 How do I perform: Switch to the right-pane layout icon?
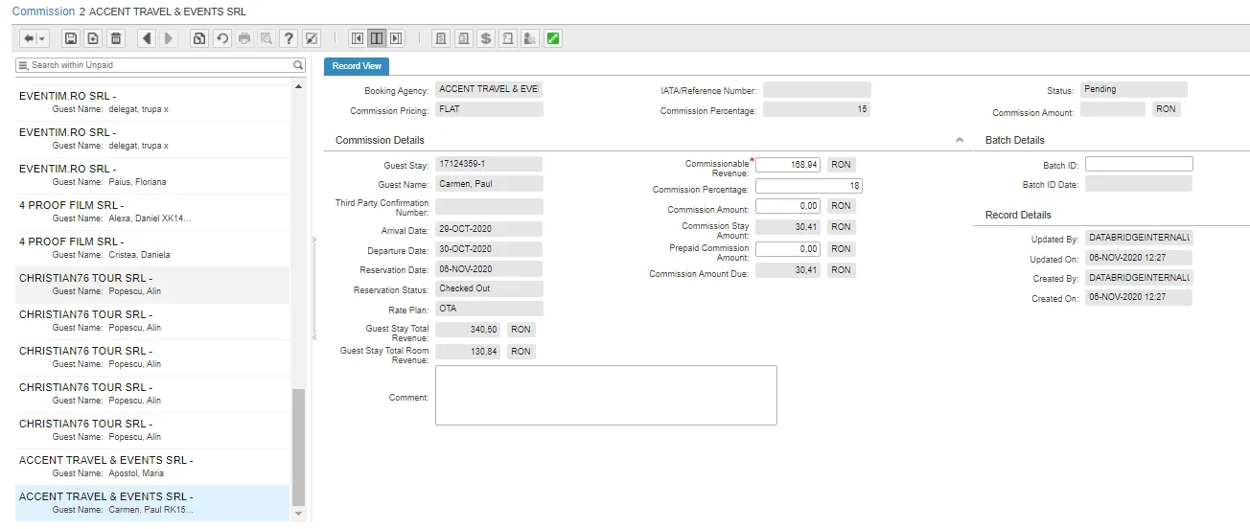click(396, 38)
